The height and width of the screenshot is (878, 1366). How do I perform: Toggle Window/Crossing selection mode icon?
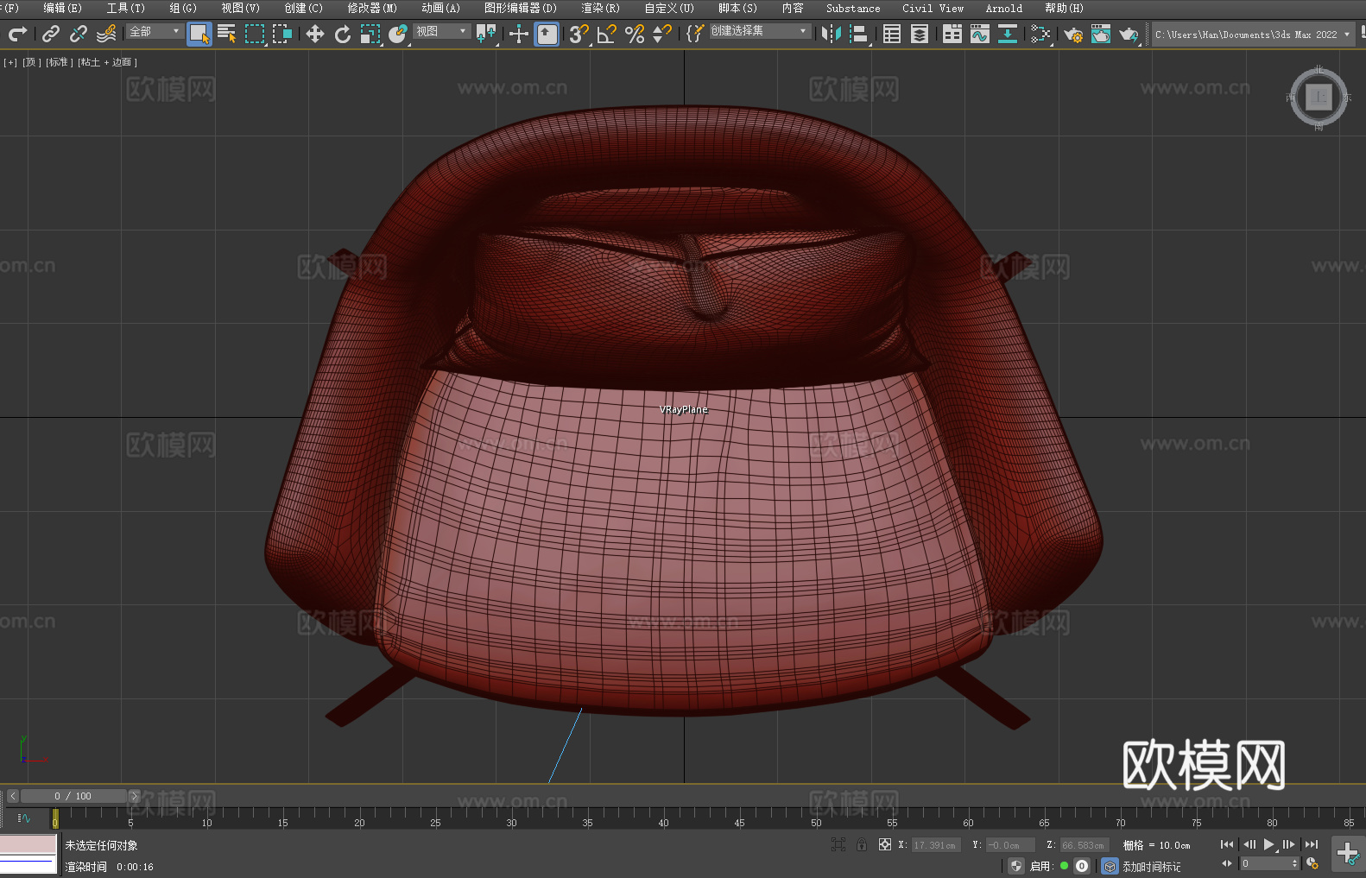tap(282, 34)
